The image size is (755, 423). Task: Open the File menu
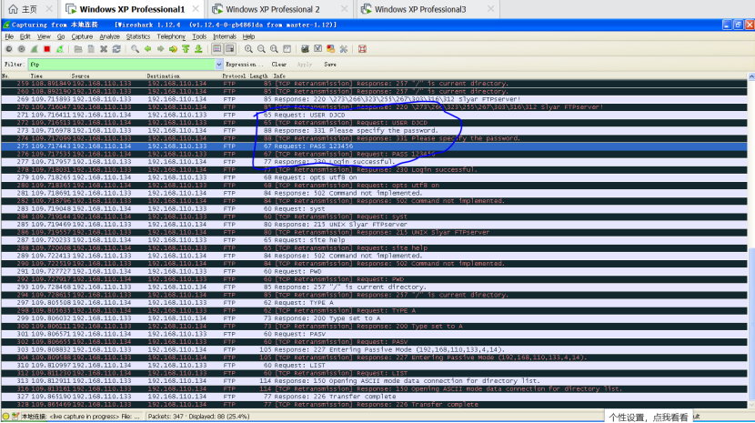pos(9,36)
